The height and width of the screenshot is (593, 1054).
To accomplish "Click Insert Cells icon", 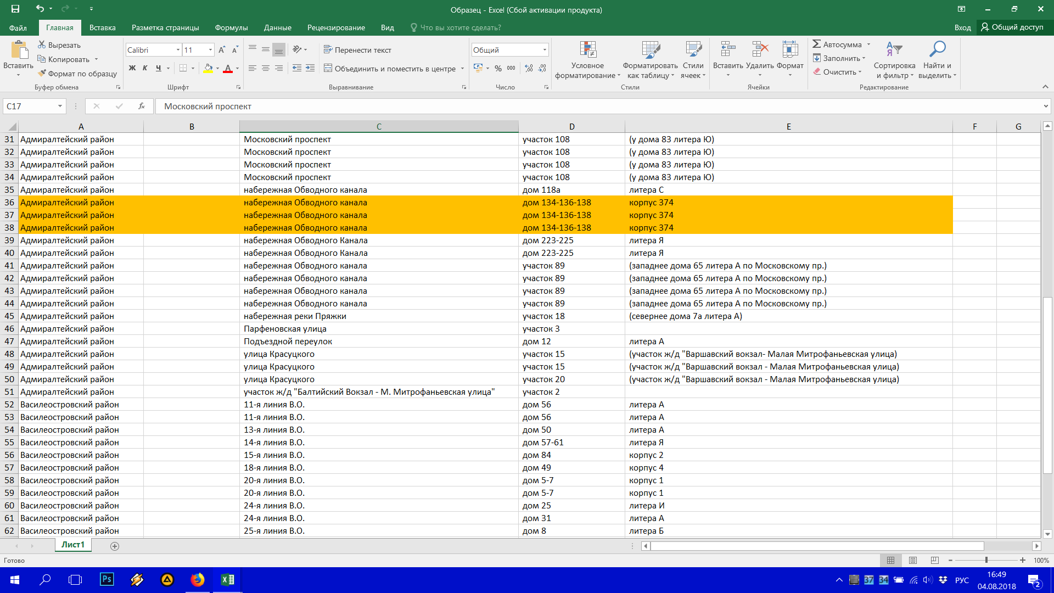I will coord(728,50).
